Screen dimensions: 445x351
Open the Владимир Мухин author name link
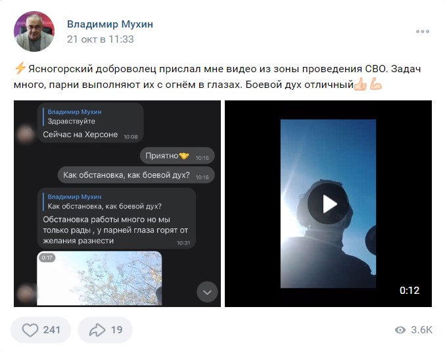pos(110,24)
